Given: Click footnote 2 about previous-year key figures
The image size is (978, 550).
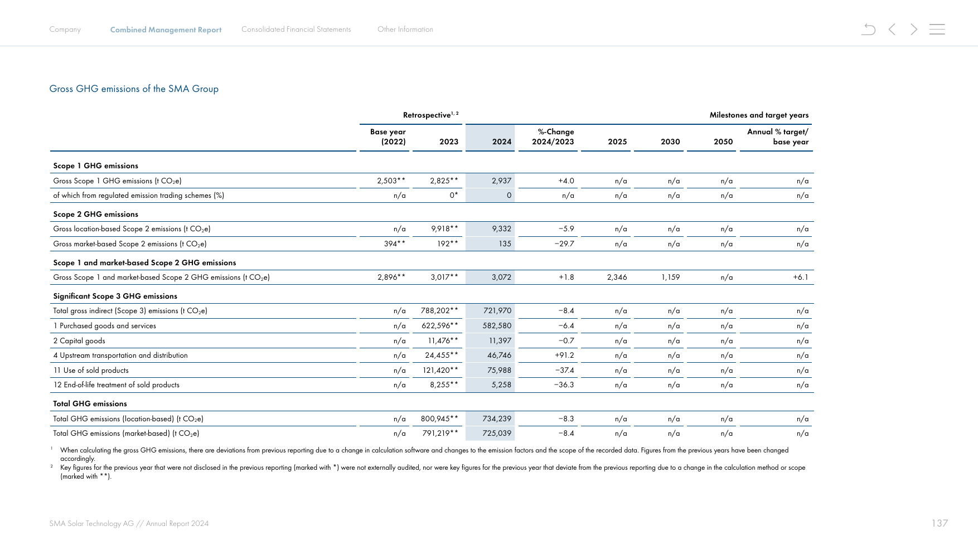Looking at the screenshot, I should [x=428, y=472].
